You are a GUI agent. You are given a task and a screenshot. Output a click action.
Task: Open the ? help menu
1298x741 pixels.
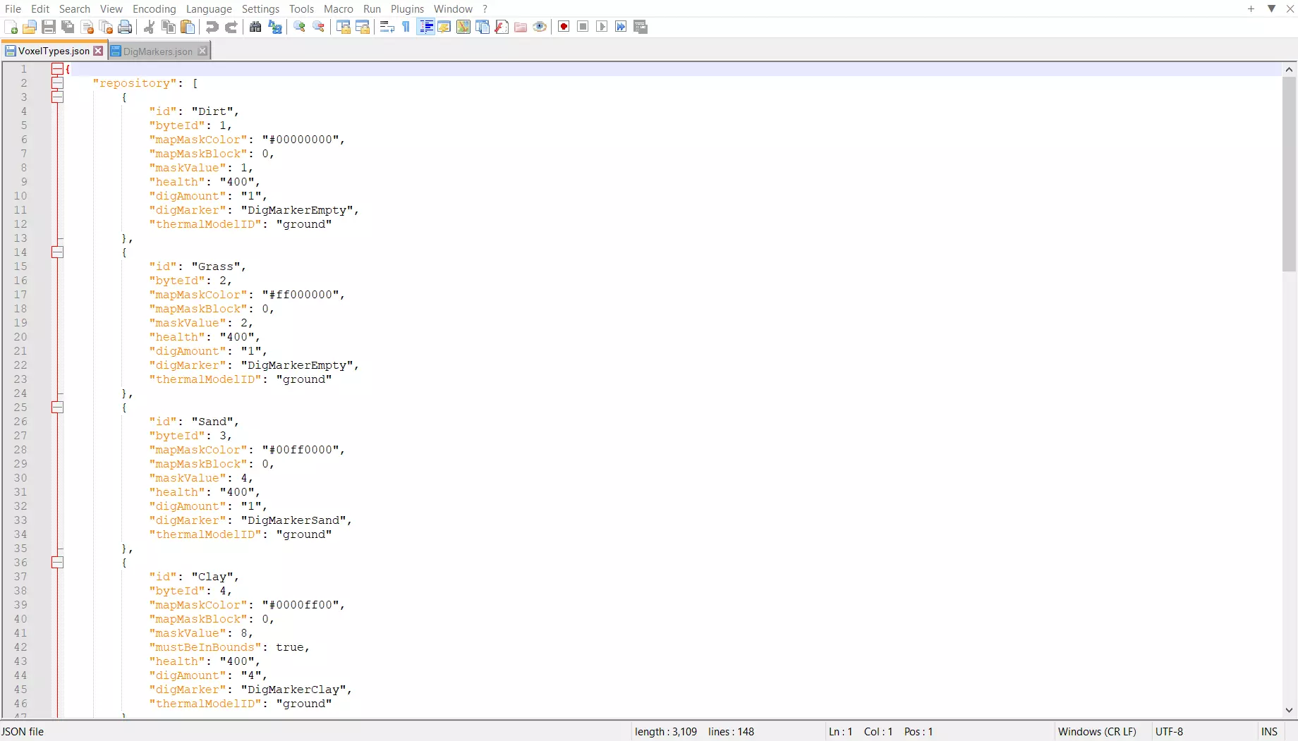click(x=485, y=8)
